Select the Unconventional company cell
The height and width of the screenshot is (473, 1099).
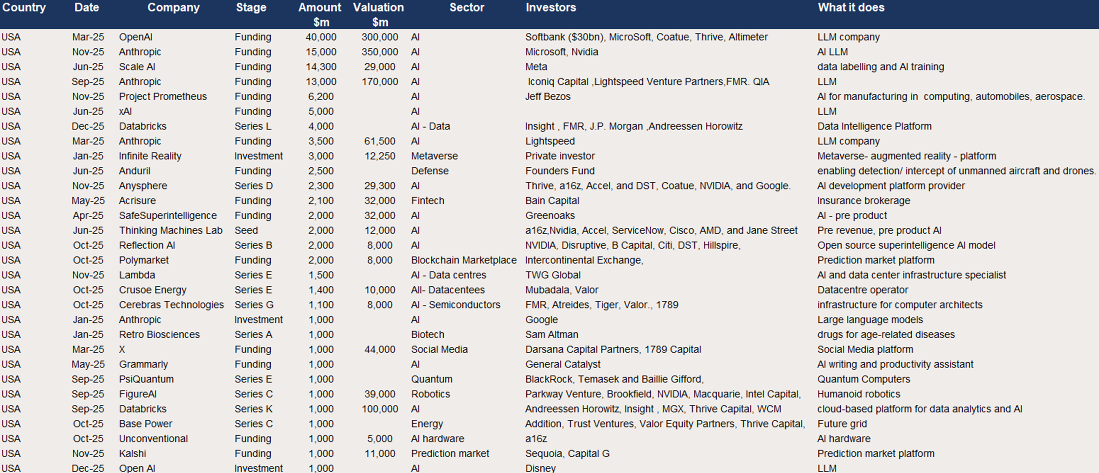click(153, 439)
